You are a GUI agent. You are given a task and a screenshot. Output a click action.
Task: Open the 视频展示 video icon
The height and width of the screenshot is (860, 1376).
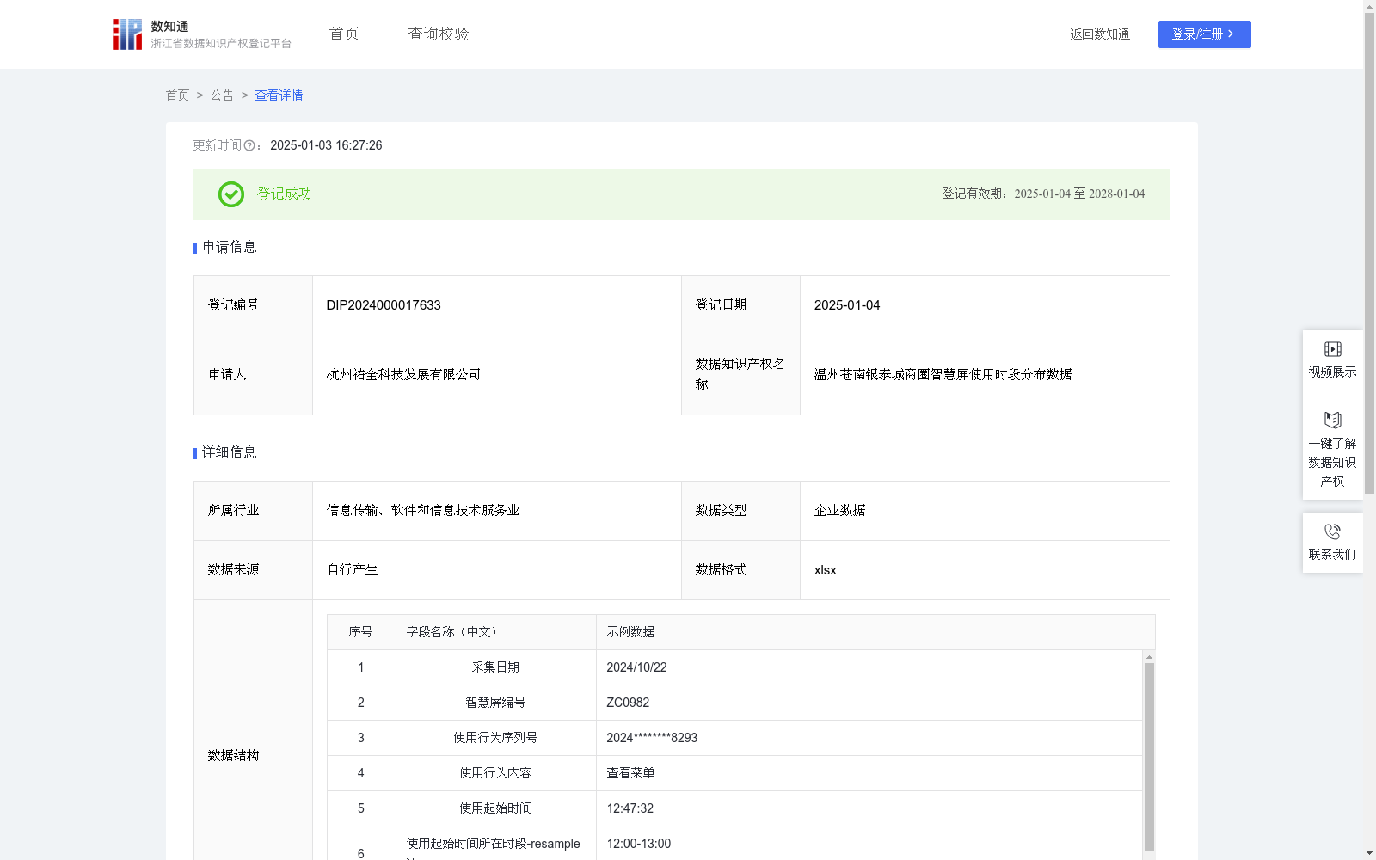(1332, 349)
